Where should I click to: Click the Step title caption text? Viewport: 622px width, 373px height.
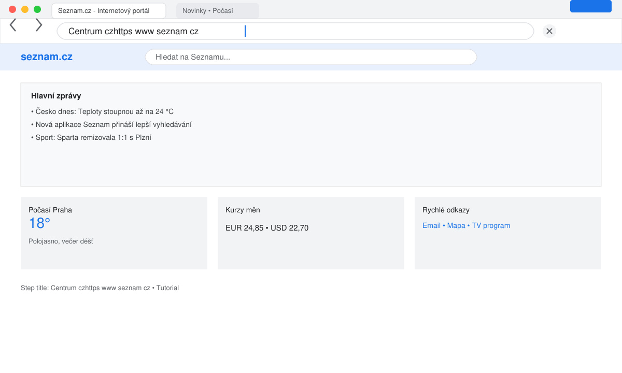100,288
